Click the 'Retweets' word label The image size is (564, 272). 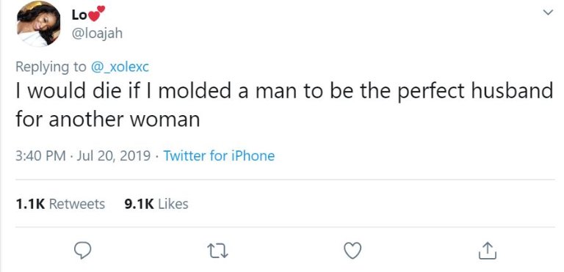tap(76, 204)
